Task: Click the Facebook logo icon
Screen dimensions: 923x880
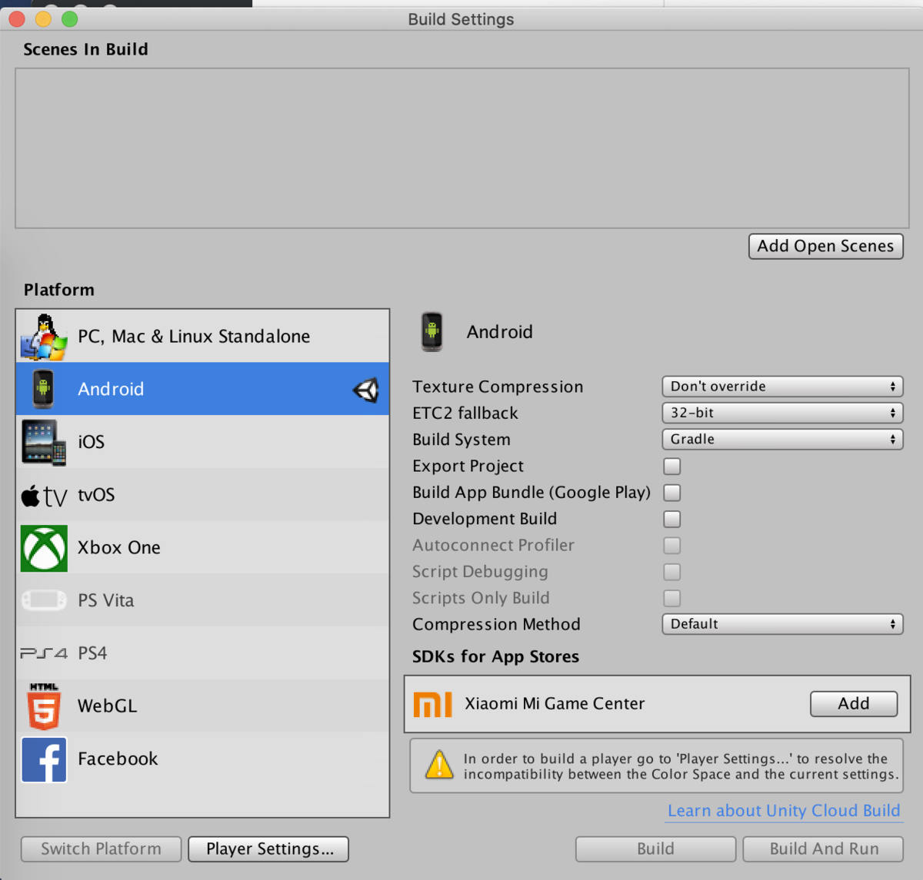Action: point(44,759)
